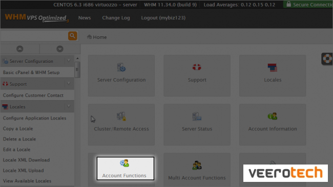The image size is (333, 187).
Task: Open the News menu item
Action: pos(85,18)
